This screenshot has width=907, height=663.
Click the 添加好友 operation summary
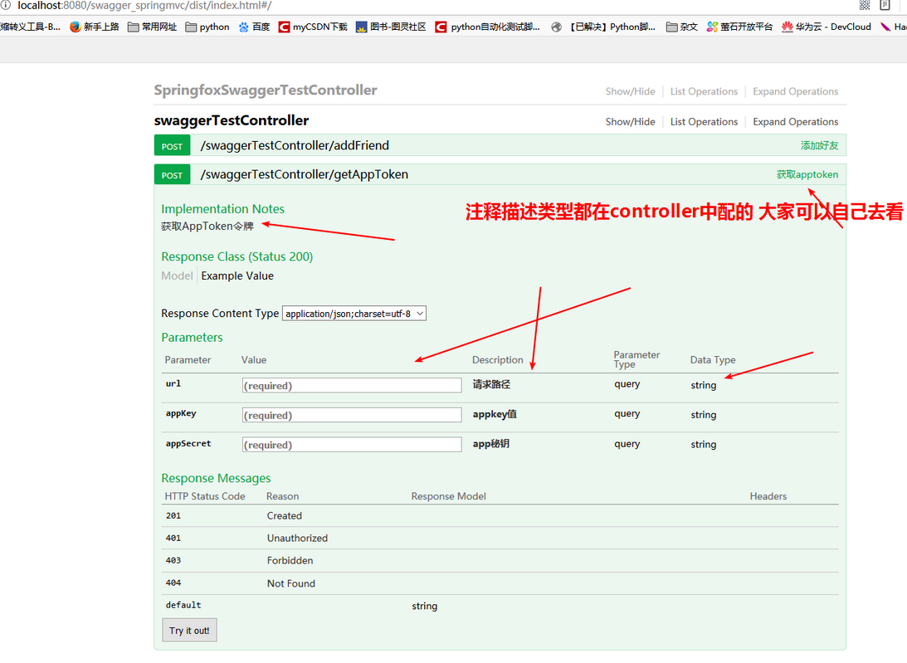(819, 146)
